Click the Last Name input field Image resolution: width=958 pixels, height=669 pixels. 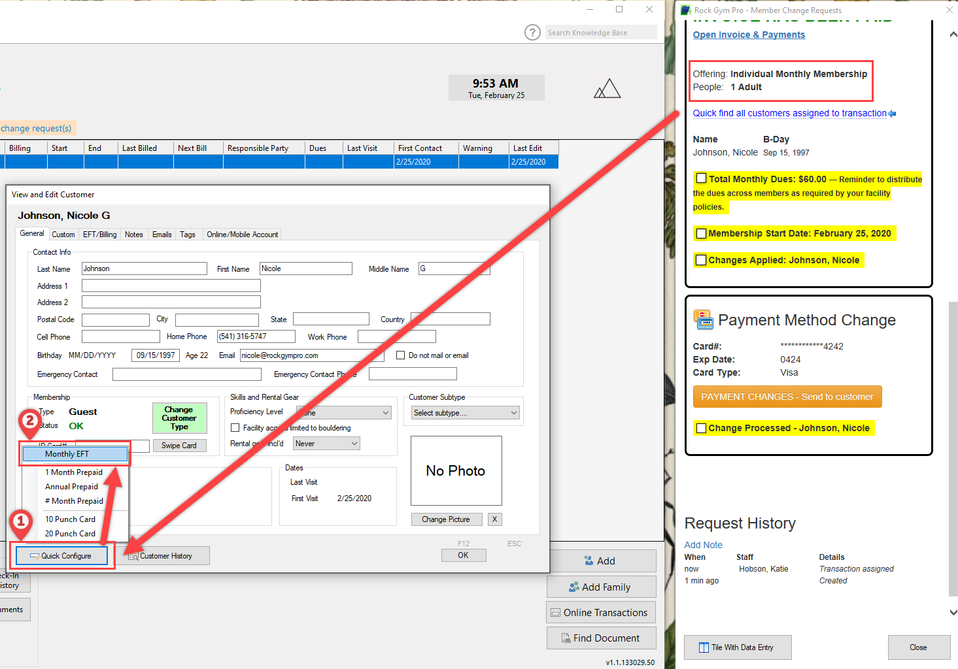click(145, 269)
